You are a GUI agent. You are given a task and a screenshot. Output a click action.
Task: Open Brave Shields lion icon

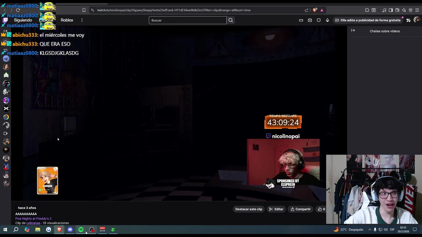(315, 10)
